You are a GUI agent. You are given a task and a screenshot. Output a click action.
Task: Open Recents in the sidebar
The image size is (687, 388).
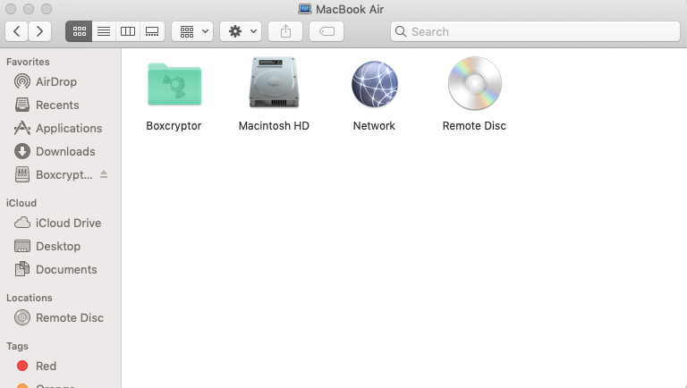point(61,105)
